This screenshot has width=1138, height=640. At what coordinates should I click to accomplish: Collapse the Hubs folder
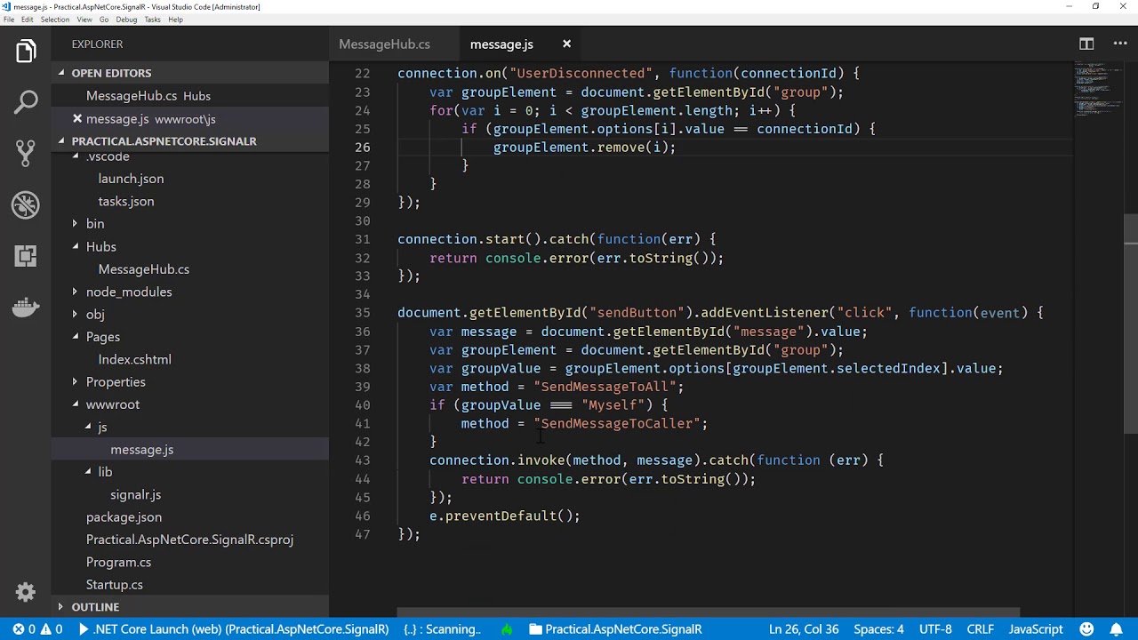click(100, 246)
